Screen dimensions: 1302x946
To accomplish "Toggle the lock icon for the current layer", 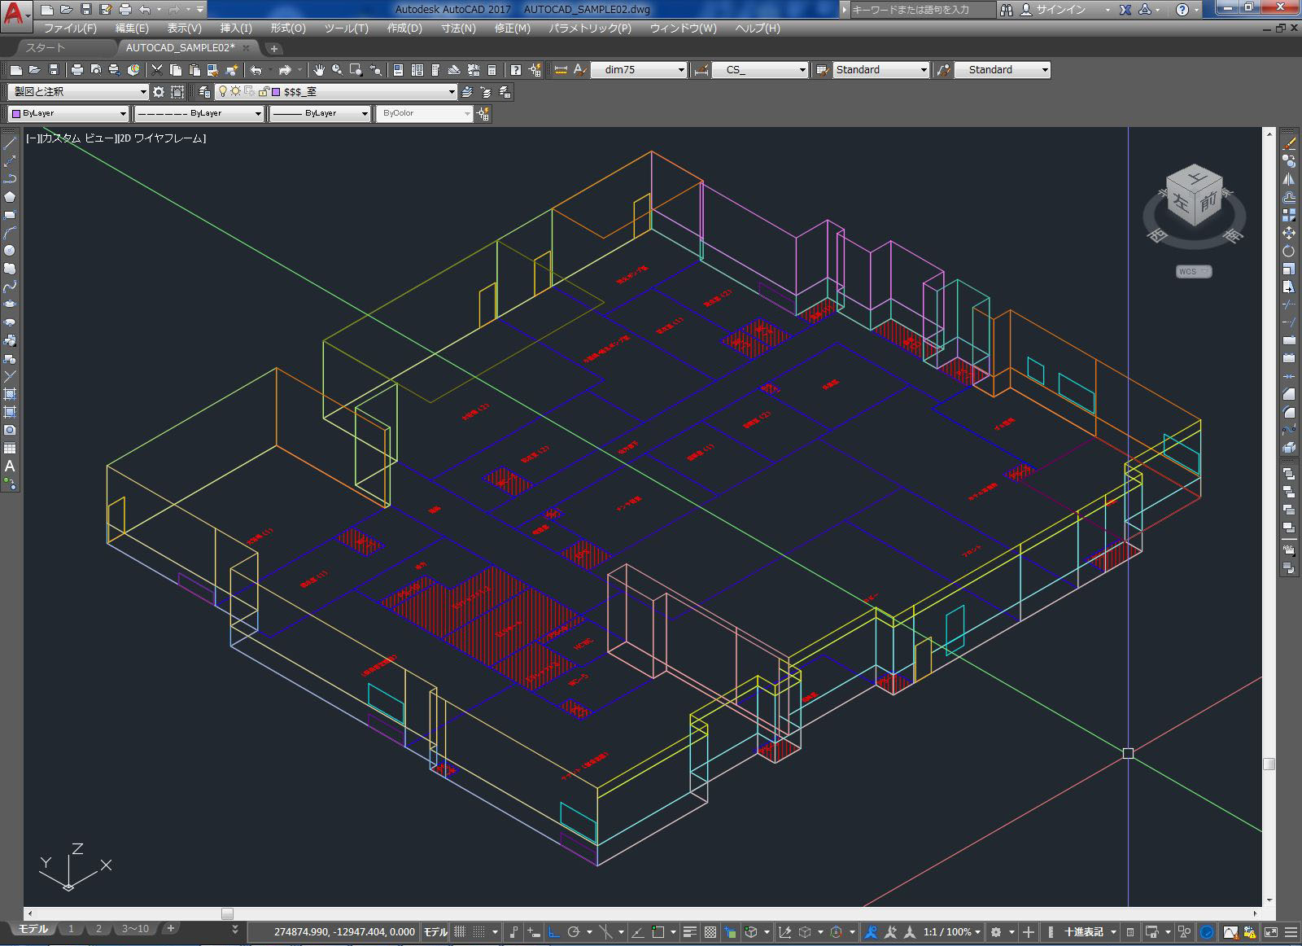I will (264, 92).
